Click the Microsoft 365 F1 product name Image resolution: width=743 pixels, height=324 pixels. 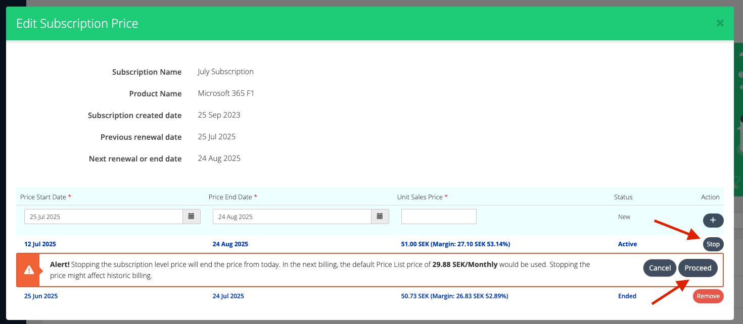point(226,93)
